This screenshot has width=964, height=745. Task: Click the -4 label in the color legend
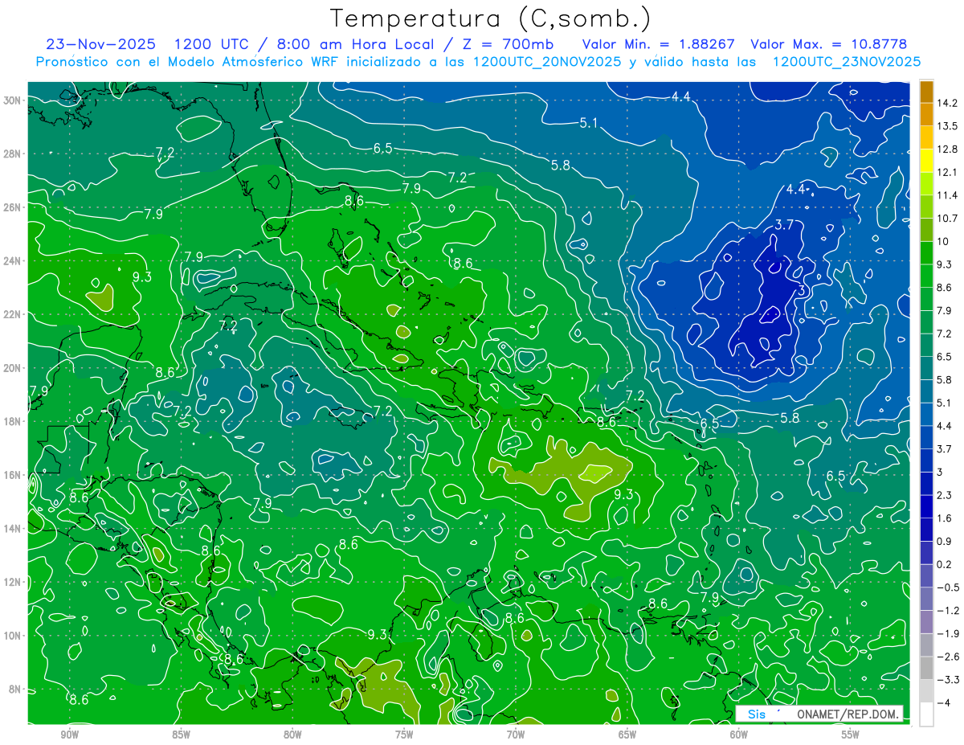tap(943, 702)
